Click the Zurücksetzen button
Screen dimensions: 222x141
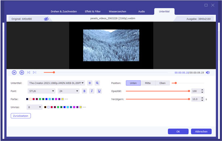21,116
